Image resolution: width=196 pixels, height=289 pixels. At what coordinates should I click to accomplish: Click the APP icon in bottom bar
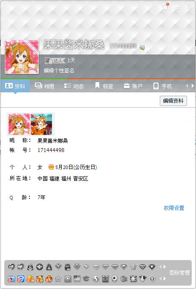[77, 279]
